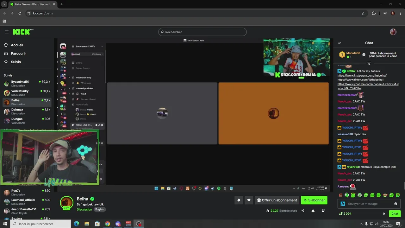Open Loumani_officiel channel in sidebar
Screen dimensions: 405x228
pos(27,202)
